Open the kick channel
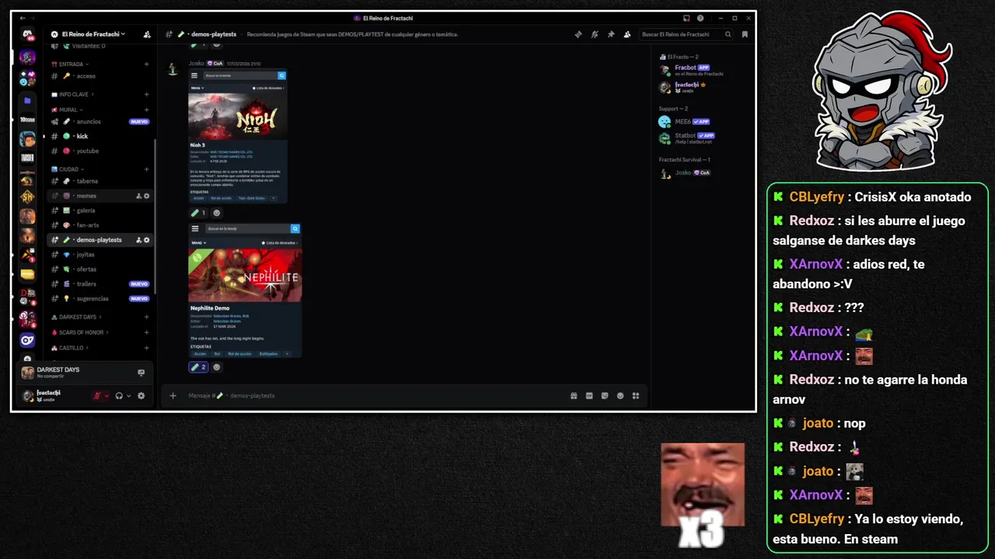This screenshot has width=995, height=559. click(99, 136)
